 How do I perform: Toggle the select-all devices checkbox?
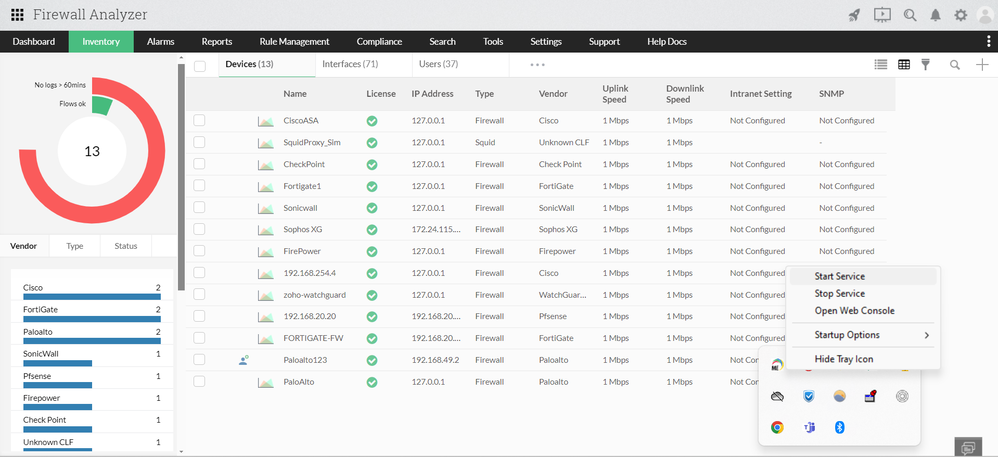[200, 66]
